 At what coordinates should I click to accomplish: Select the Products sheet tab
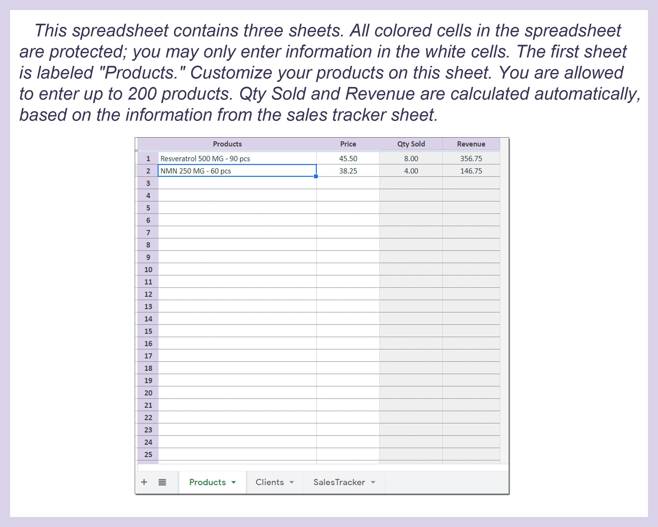click(208, 482)
